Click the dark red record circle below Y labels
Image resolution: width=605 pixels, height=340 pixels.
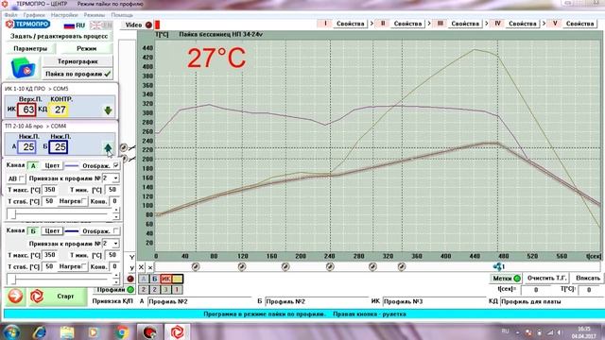[x=130, y=279]
